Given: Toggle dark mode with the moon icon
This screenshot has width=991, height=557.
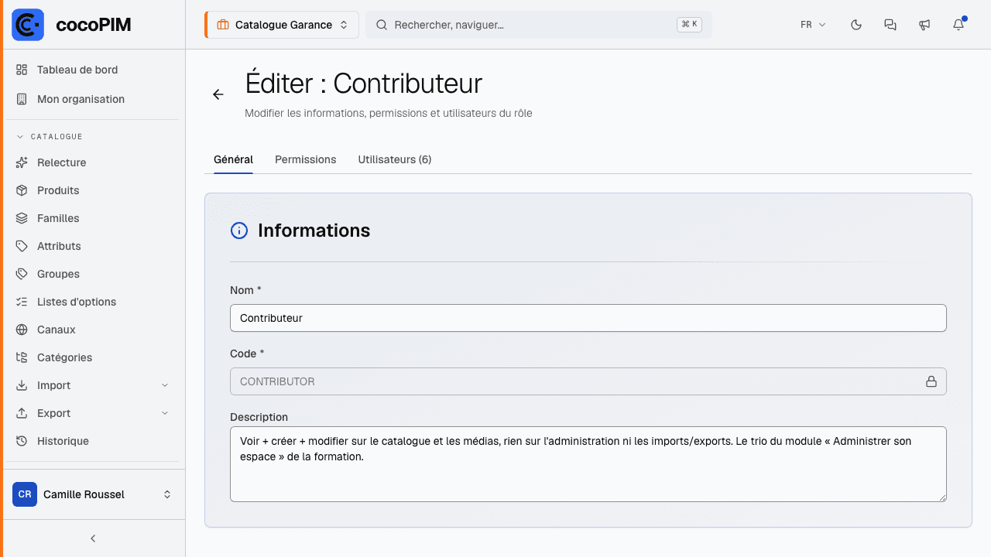Looking at the screenshot, I should point(856,25).
